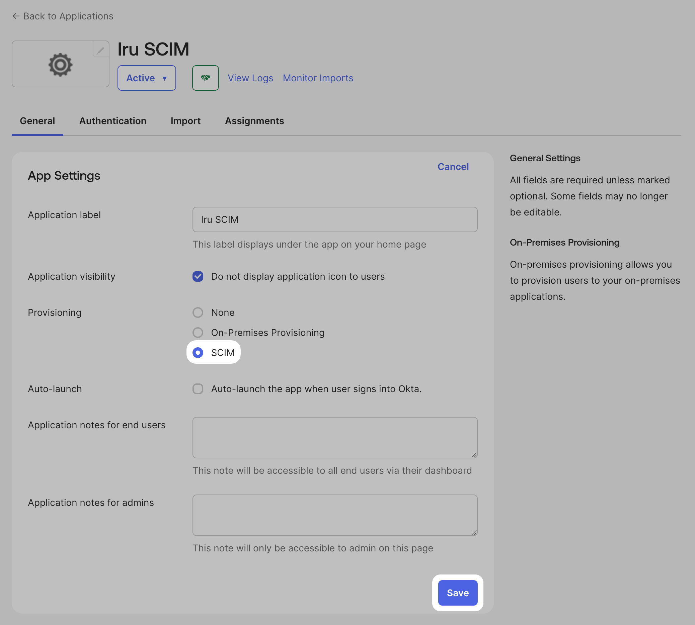
Task: Click the On-Premises Provisioning sidebar heading
Action: (x=564, y=243)
